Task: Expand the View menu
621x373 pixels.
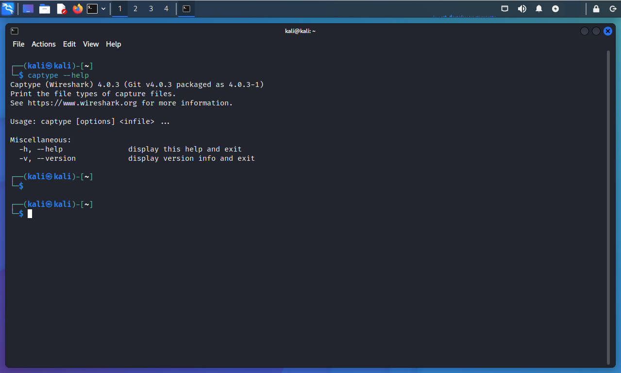Action: click(91, 44)
